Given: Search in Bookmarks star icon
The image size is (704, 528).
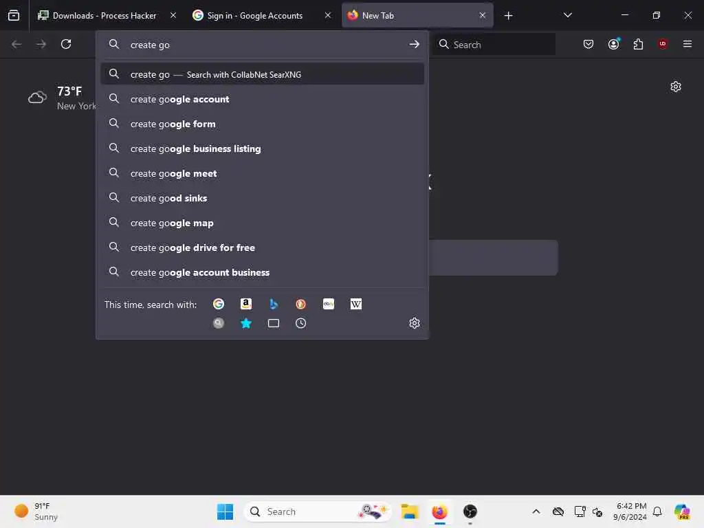Looking at the screenshot, I should [246, 323].
